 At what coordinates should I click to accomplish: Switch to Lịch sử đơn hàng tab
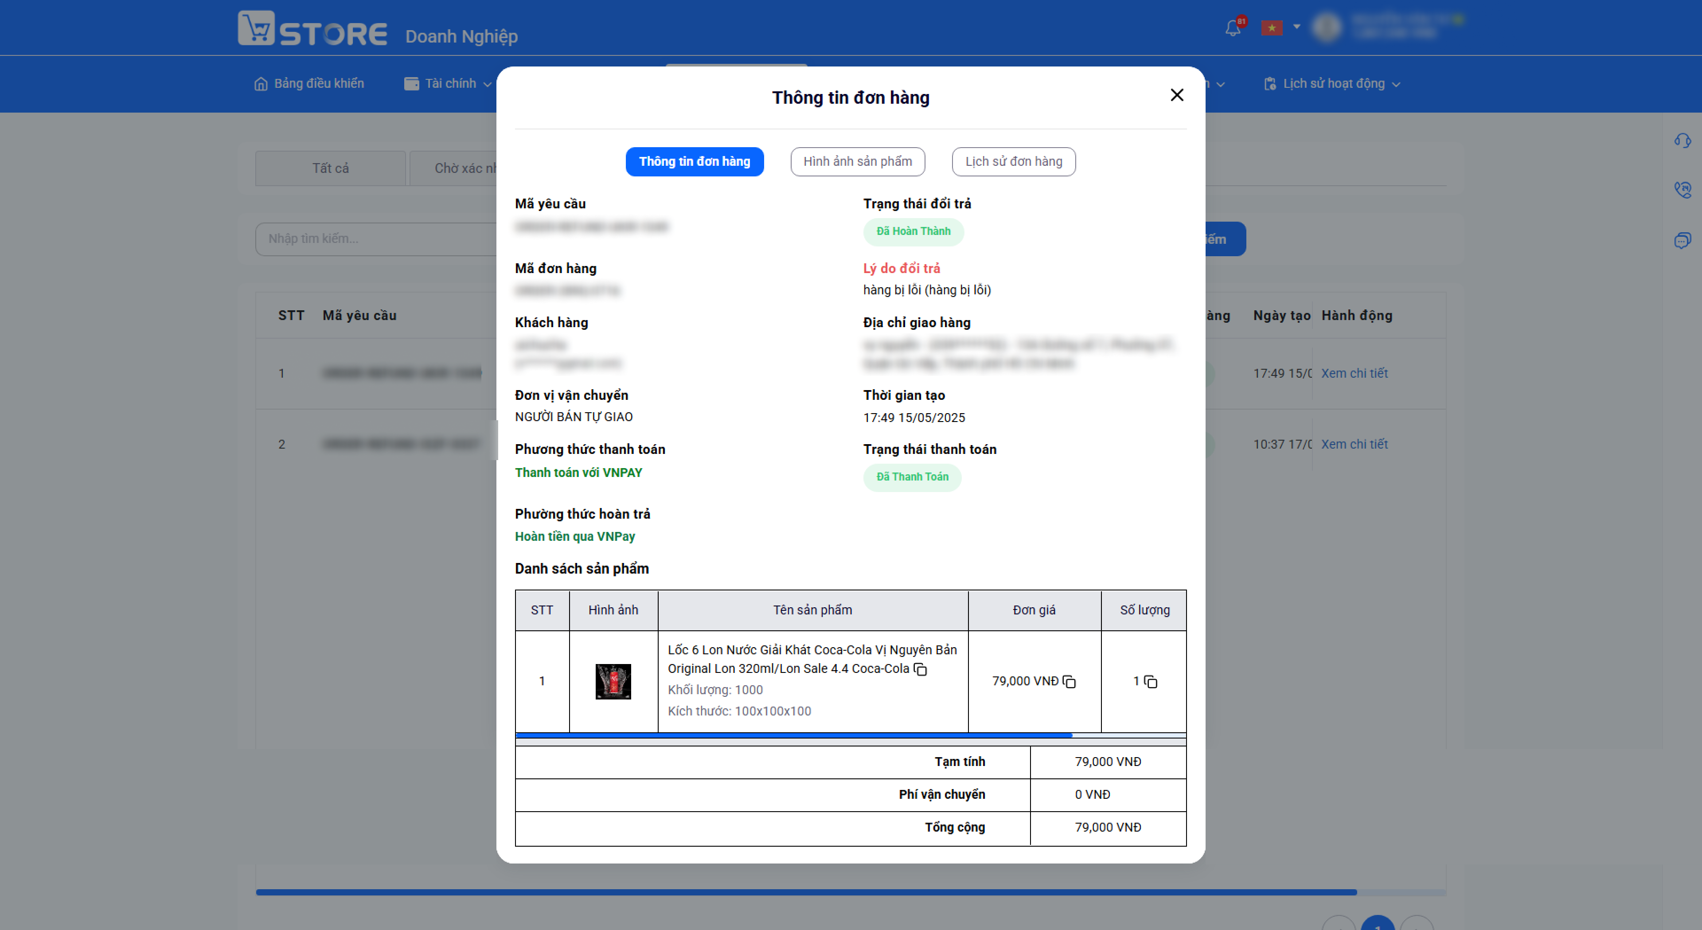click(x=1014, y=161)
